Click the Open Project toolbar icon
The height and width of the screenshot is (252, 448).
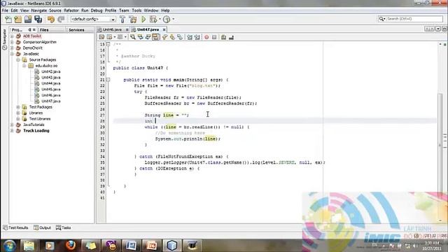click(28, 19)
